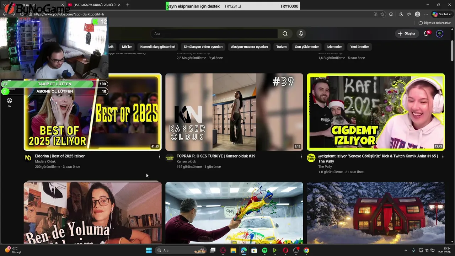Open options menu for Eldorina Best of 2025 video
The image size is (455, 256).
pyautogui.click(x=160, y=156)
